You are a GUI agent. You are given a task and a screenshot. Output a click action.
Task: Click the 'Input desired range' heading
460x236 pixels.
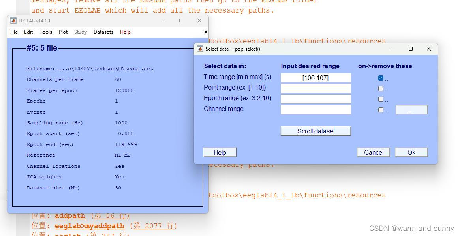(x=310, y=66)
